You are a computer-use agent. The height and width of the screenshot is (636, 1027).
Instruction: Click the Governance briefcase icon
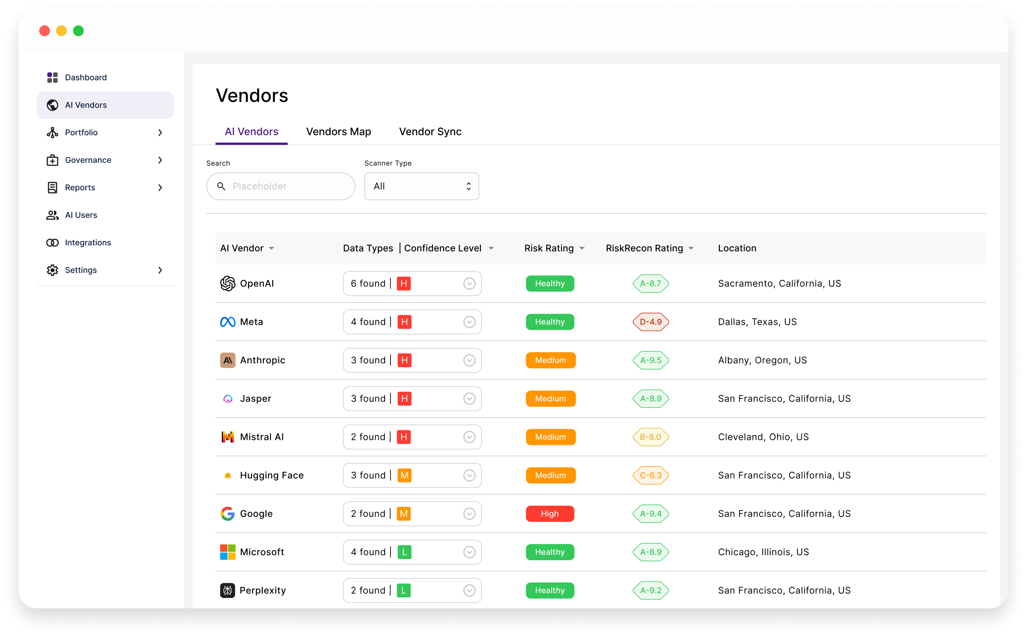(52, 160)
